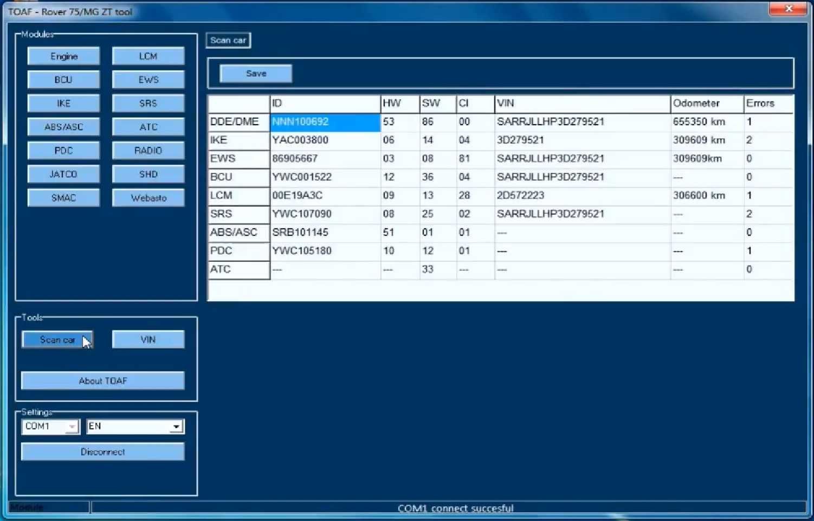814x521 pixels.
Task: Open the ATC module
Action: pyautogui.click(x=148, y=127)
